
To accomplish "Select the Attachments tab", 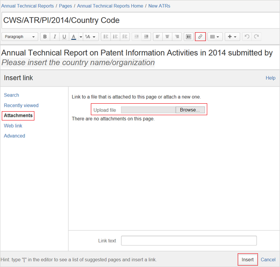I will tap(18, 116).
